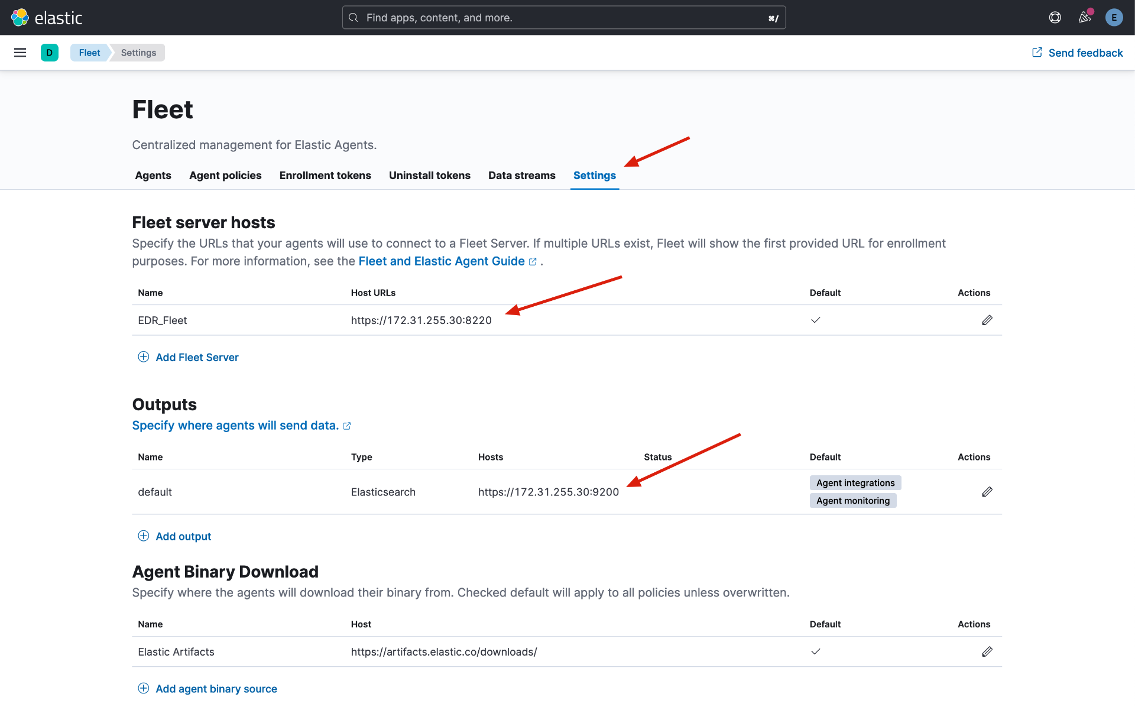Click the Agent Binary Download heading
Screen dimensions: 1135x707
coord(225,572)
